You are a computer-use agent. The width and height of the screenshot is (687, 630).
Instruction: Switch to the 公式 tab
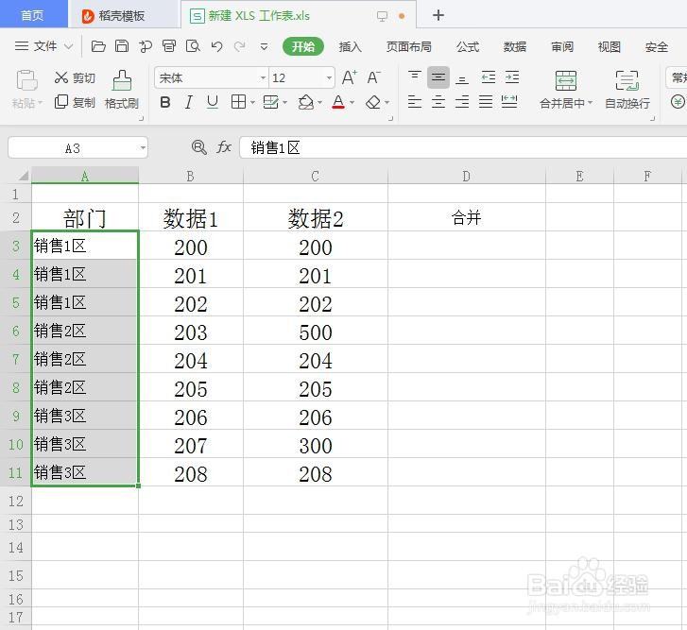coord(468,46)
